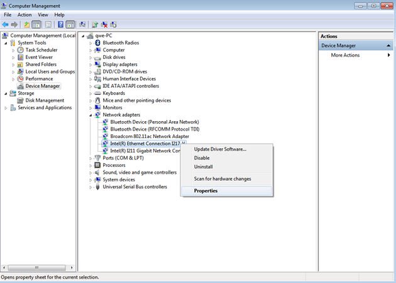
Task: Click the Up one level folder icon
Action: tap(27, 24)
